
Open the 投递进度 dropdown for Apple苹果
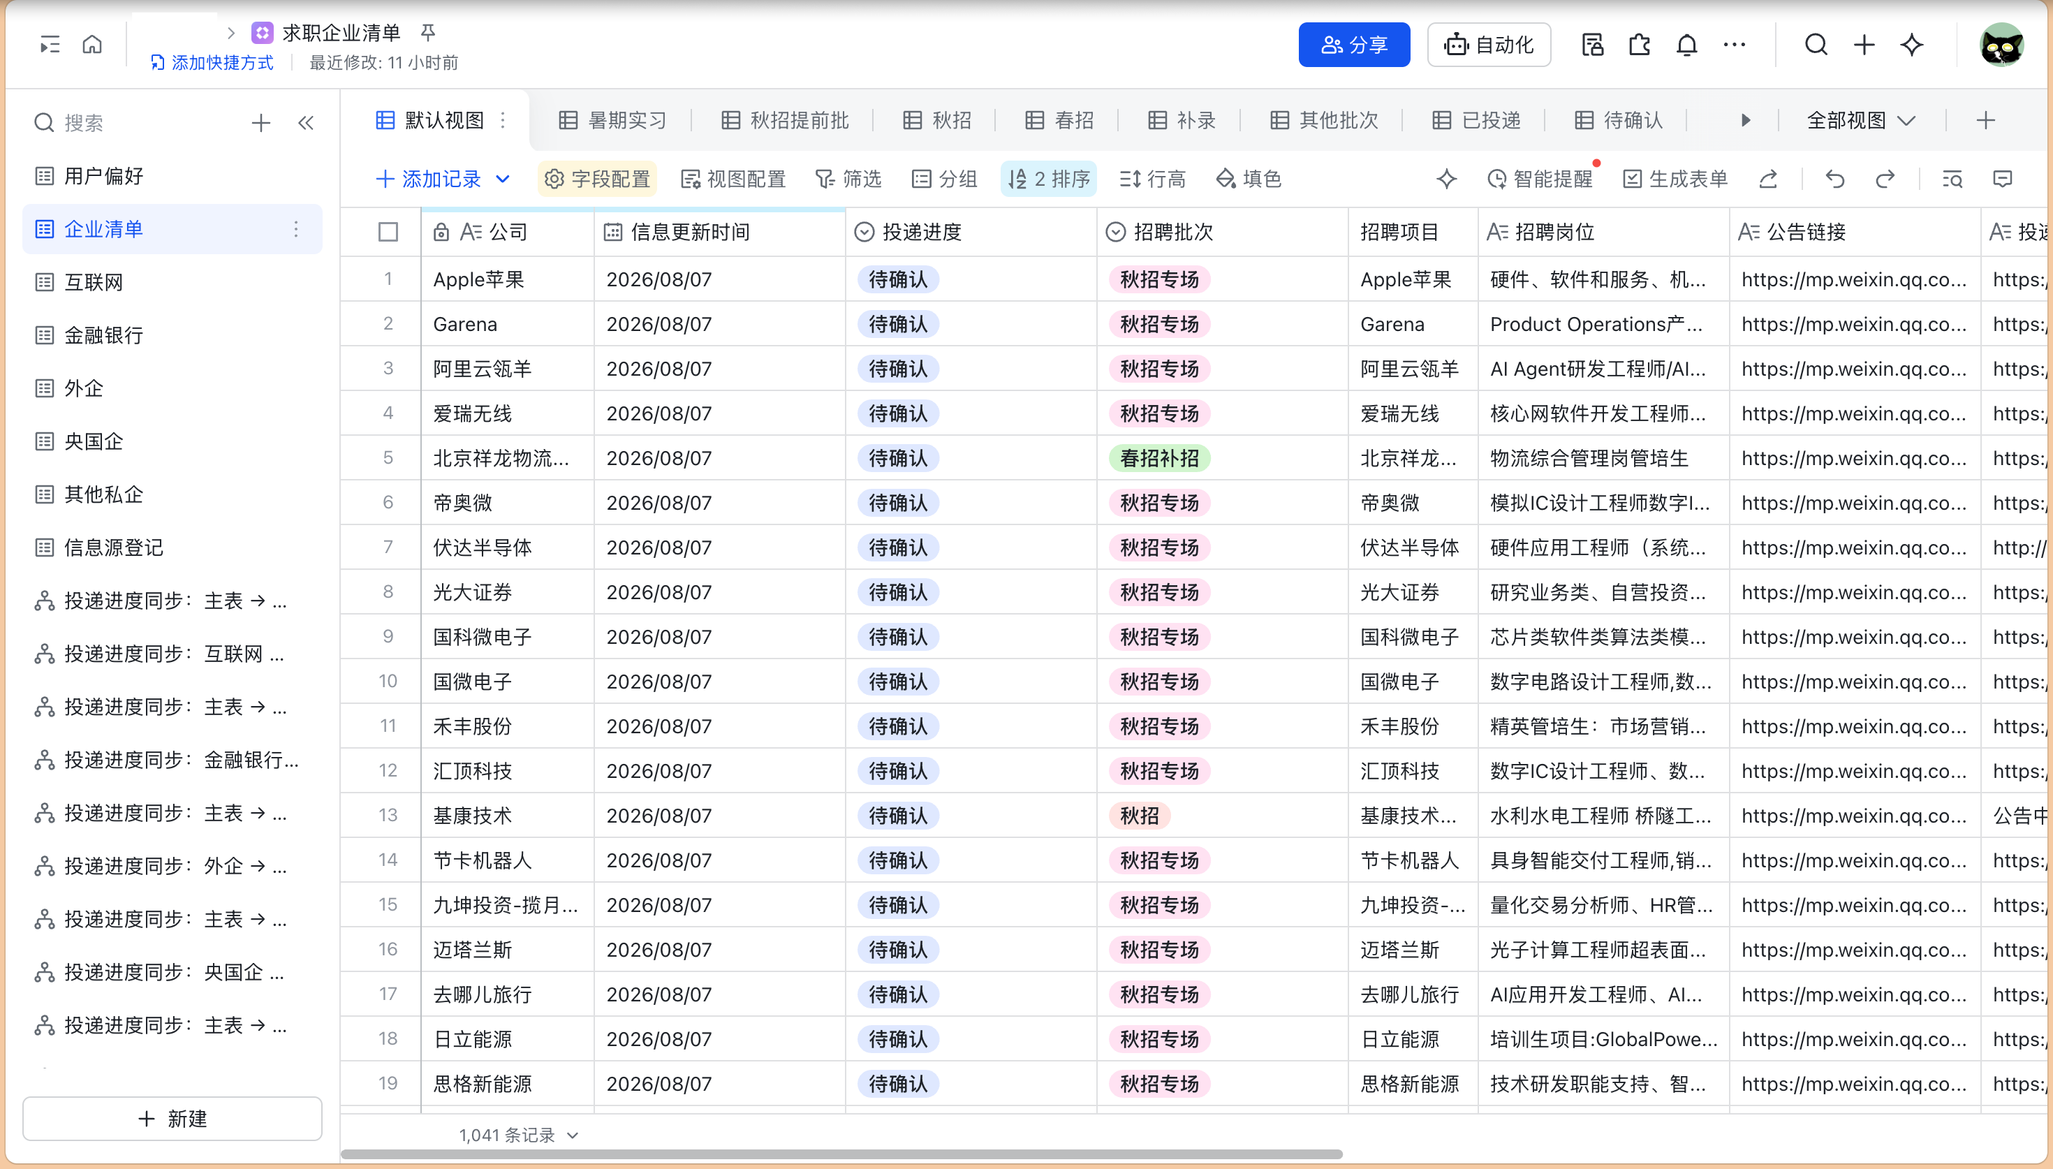[898, 279]
